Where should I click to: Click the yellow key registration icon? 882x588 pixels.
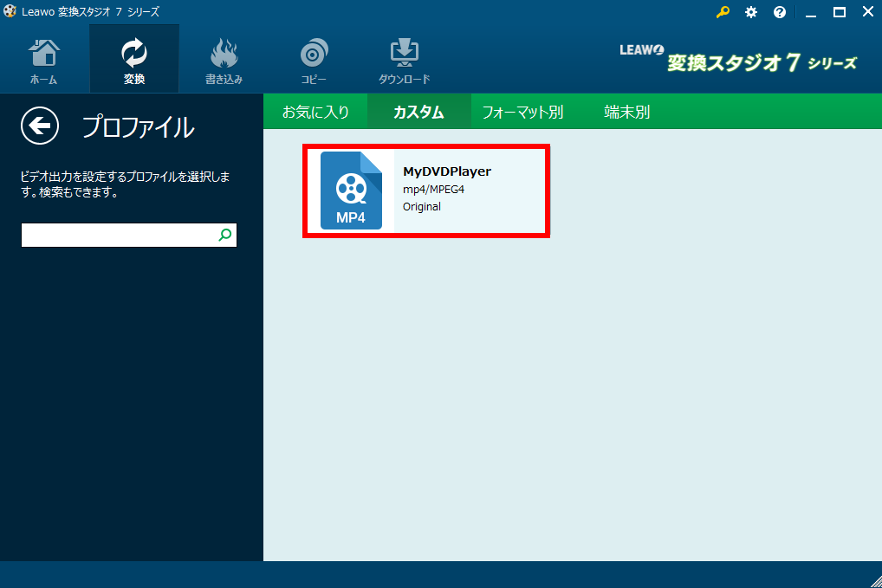point(723,12)
